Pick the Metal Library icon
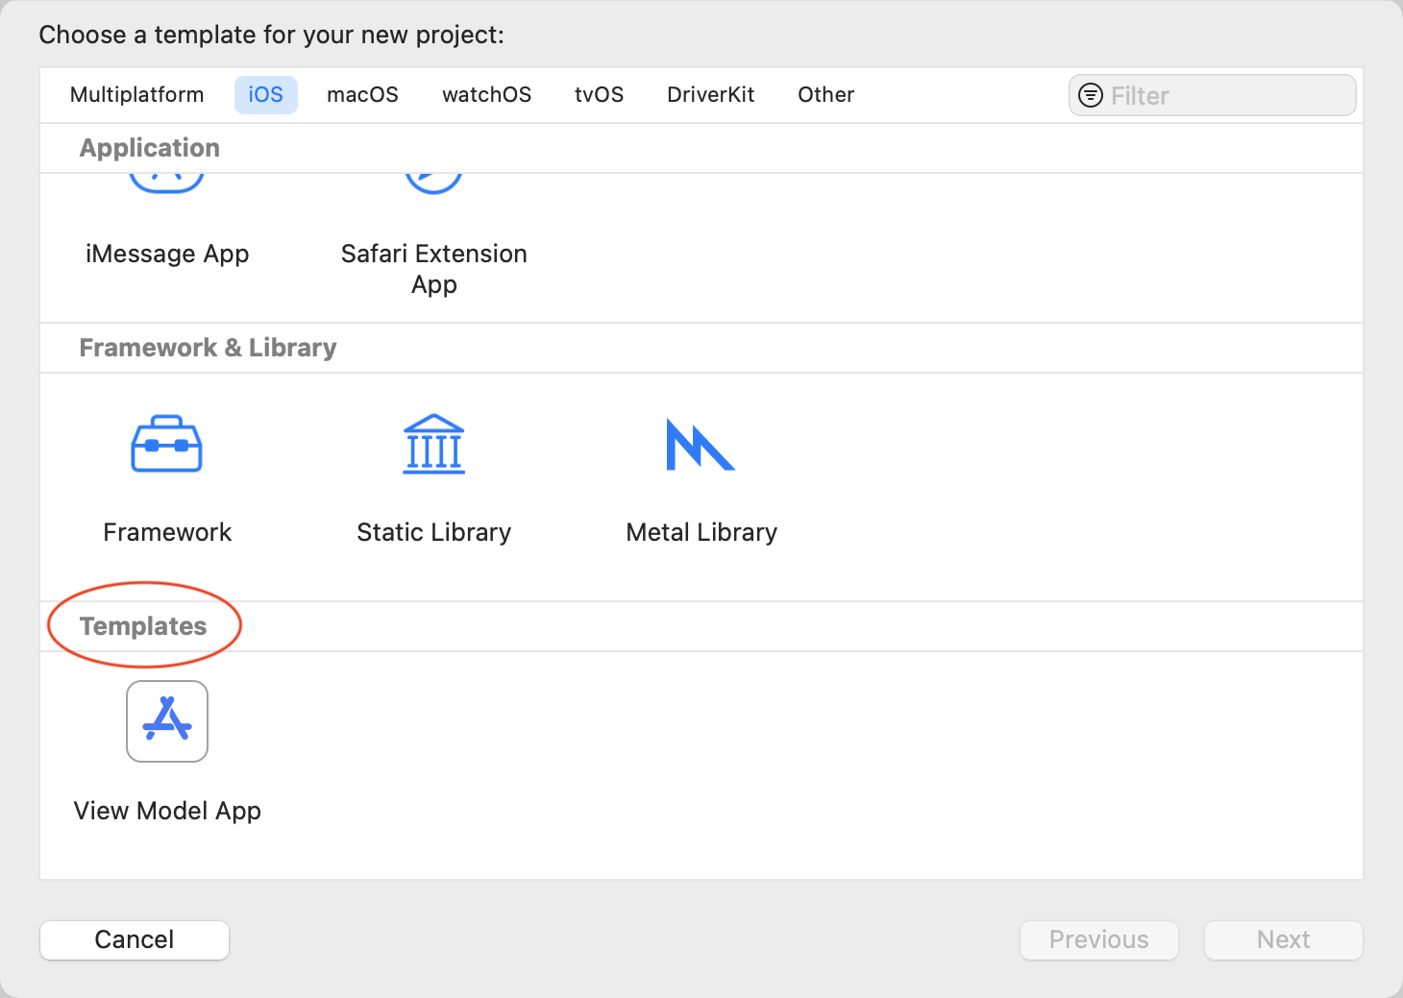The image size is (1403, 998). click(x=701, y=445)
